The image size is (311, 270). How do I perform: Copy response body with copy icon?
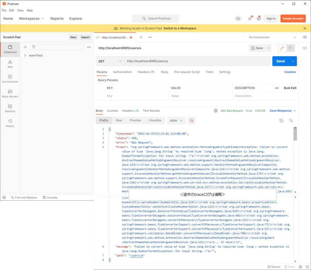[x=281, y=120]
